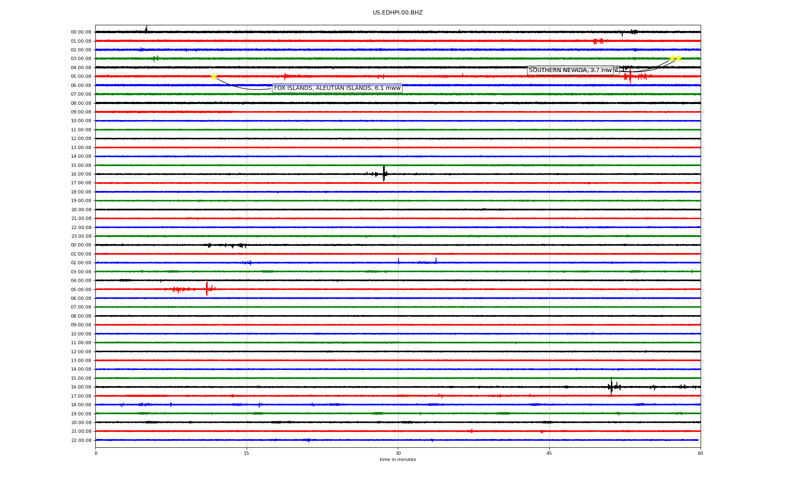Click the 0 tick on the time axis
Image resolution: width=796 pixels, height=497 pixels.
pos(96,453)
